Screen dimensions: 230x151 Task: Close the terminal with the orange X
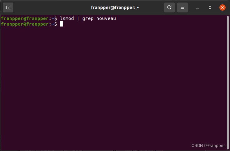(x=223, y=7)
